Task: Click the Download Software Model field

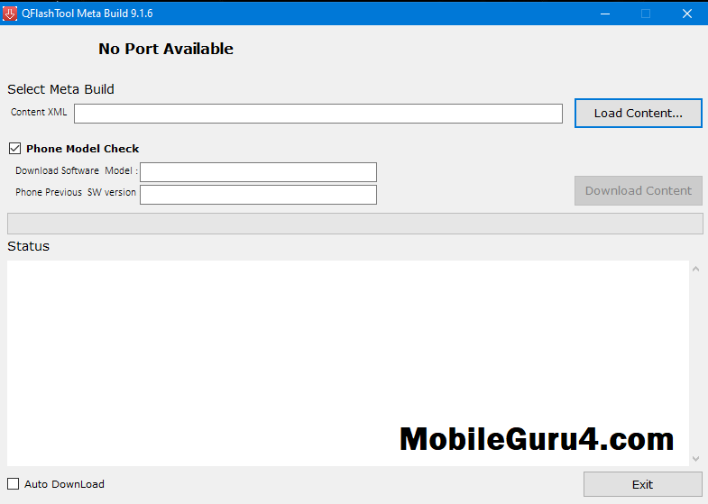Action: [258, 172]
